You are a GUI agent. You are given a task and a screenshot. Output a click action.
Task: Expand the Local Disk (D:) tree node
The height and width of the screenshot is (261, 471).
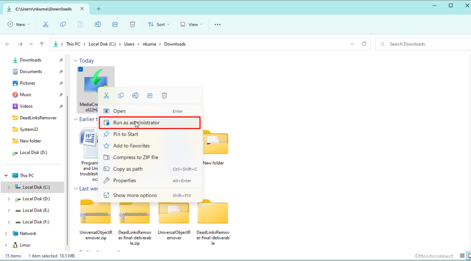(x=8, y=199)
